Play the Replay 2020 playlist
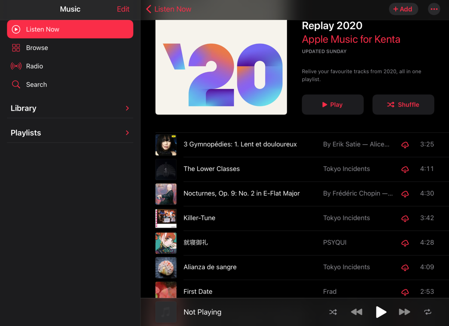 333,104
